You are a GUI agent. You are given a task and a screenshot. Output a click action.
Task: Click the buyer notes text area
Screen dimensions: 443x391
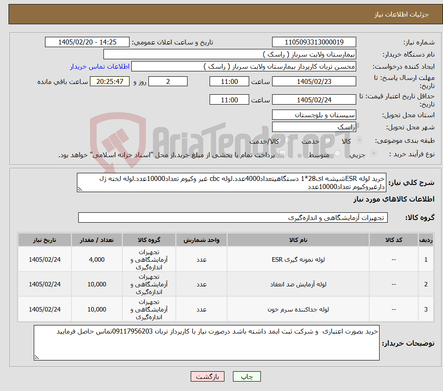tap(206, 343)
